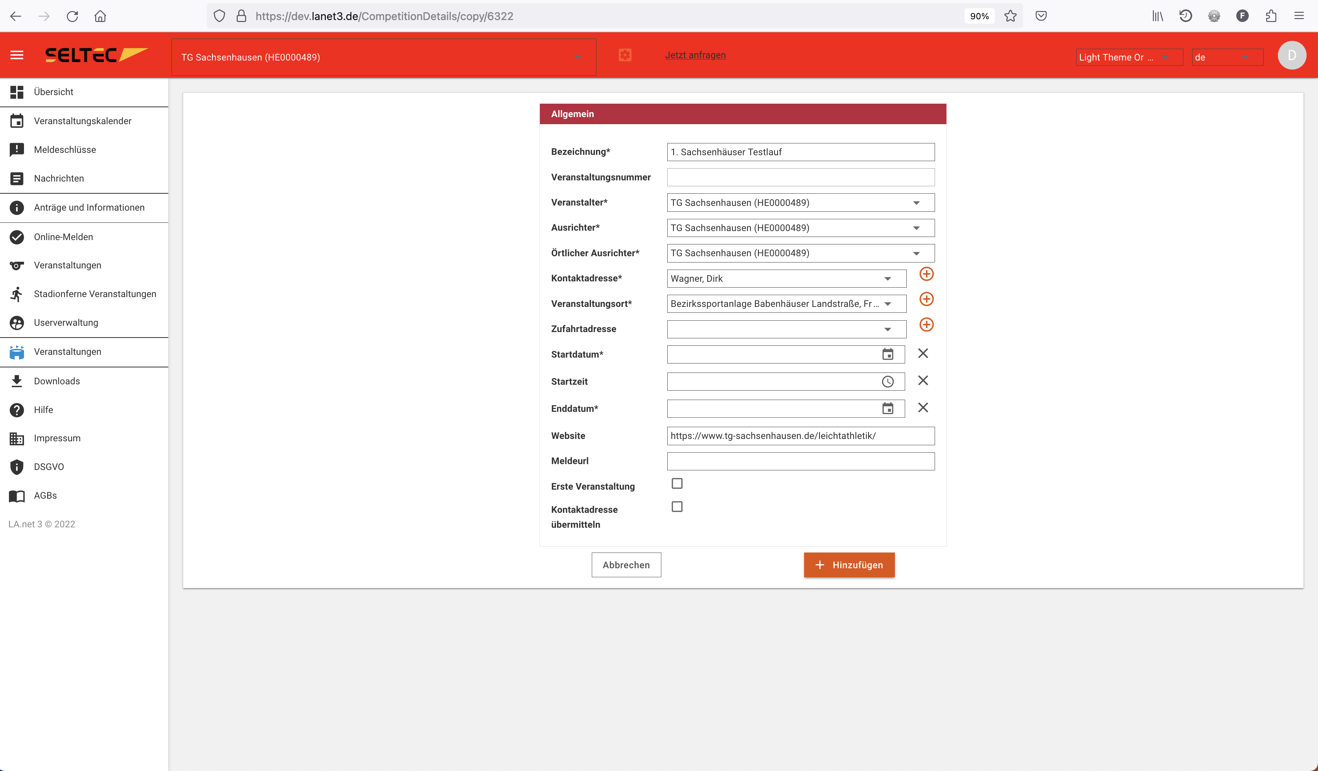Bookmark this page with the star icon
The image size is (1318, 771).
tap(1011, 16)
